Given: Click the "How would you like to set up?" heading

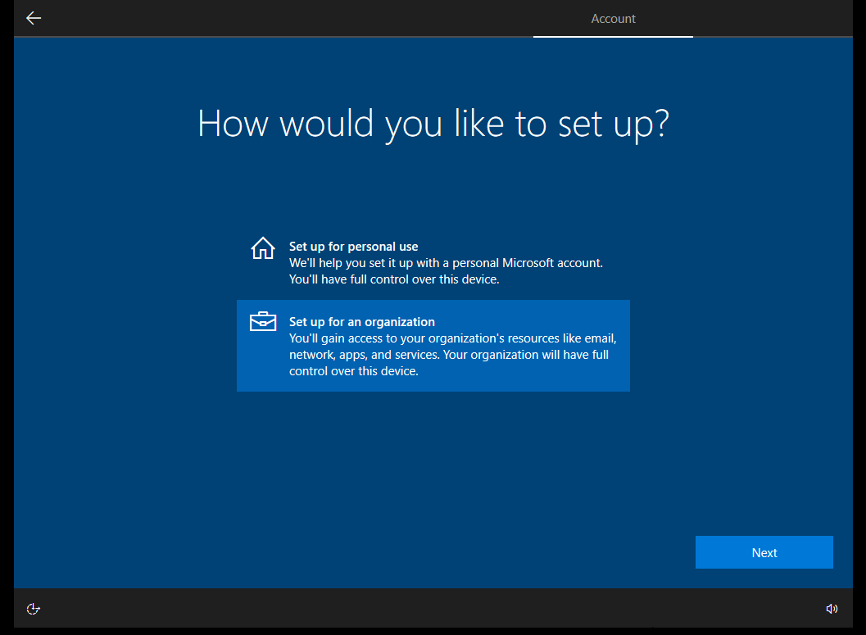Looking at the screenshot, I should pos(433,123).
